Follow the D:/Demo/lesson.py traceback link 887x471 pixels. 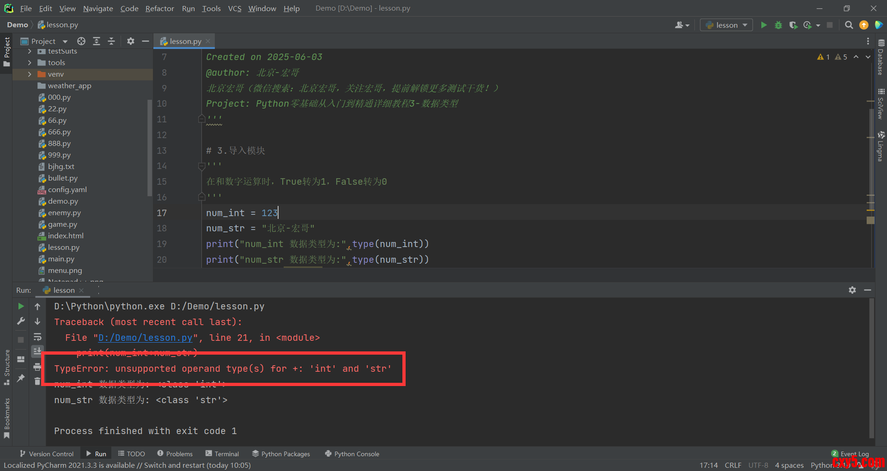tap(145, 338)
